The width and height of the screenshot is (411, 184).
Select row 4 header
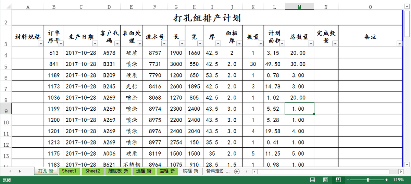(x=6, y=53)
